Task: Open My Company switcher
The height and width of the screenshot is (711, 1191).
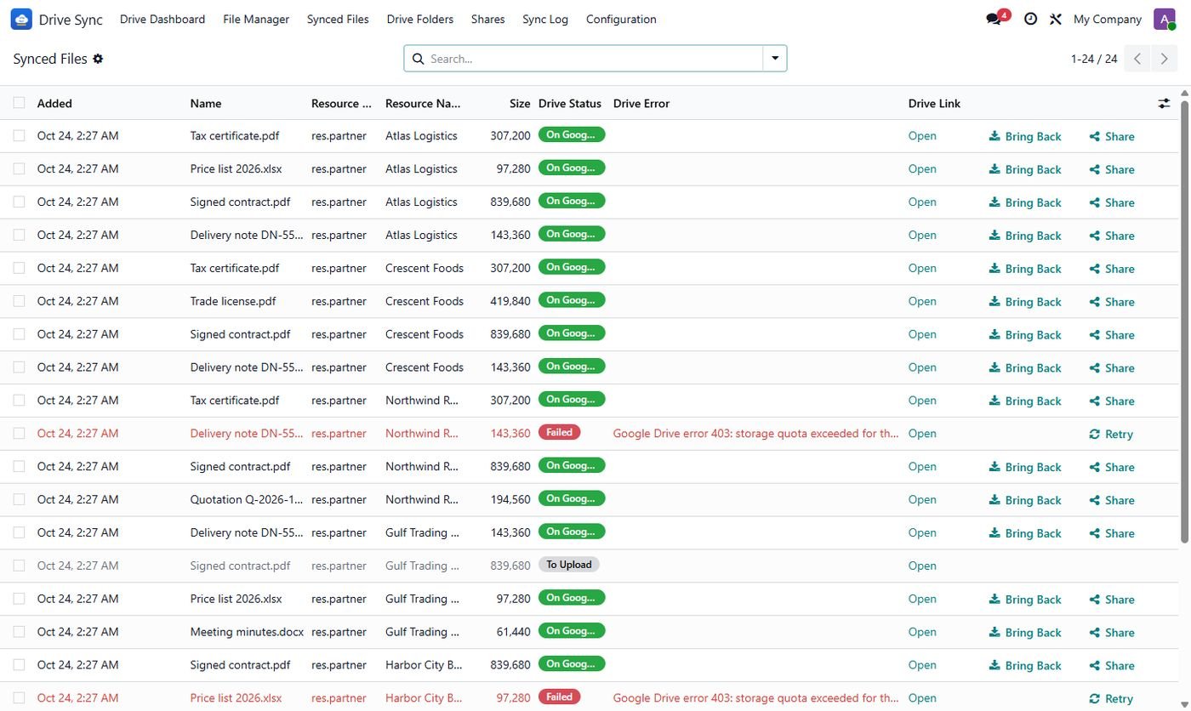Action: click(x=1107, y=19)
